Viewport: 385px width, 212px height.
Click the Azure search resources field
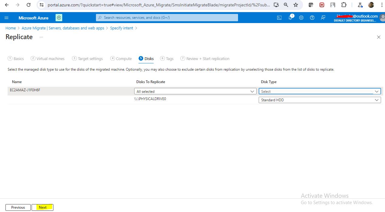(167, 18)
